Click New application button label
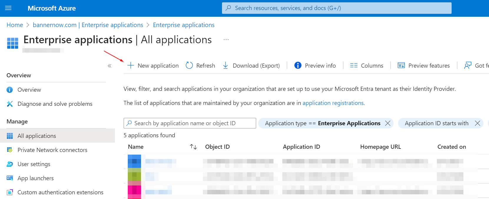 coord(158,66)
